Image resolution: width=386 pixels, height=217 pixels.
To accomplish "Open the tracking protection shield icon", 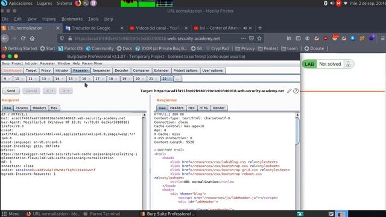I will point(62,39).
